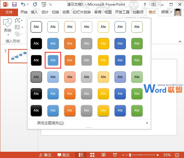
Task: Switch to the 开始 ribbon tab
Action: click(24, 12)
